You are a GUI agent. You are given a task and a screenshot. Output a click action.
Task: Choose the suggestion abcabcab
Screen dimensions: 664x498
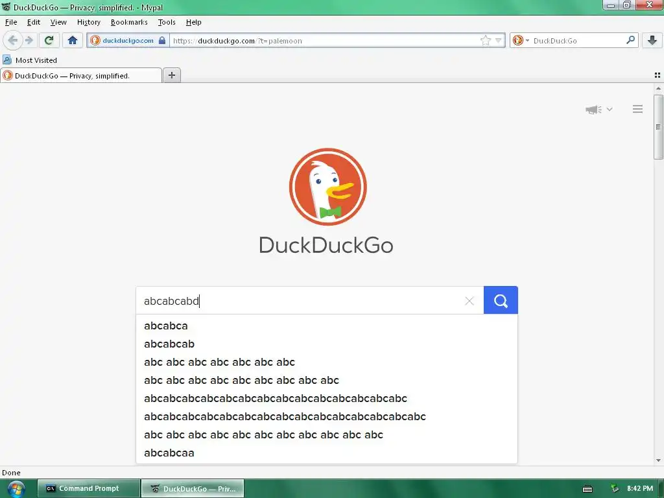coord(327,344)
